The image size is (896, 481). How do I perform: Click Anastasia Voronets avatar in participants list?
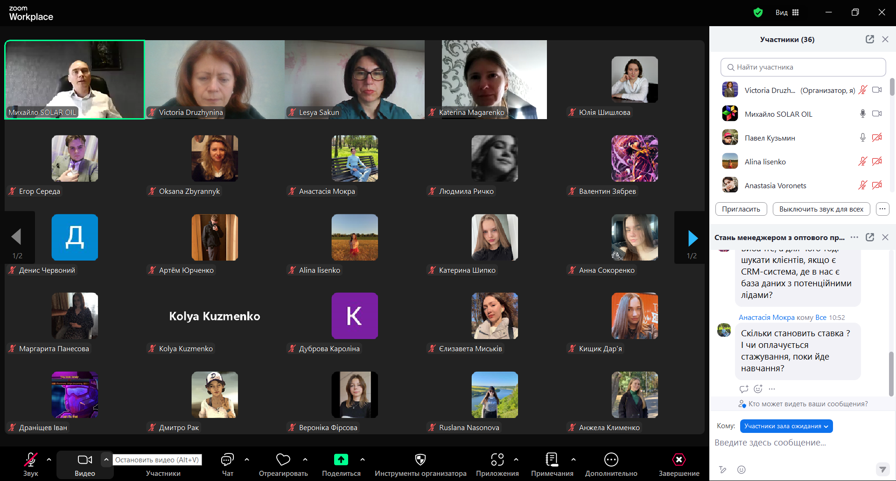[730, 185]
